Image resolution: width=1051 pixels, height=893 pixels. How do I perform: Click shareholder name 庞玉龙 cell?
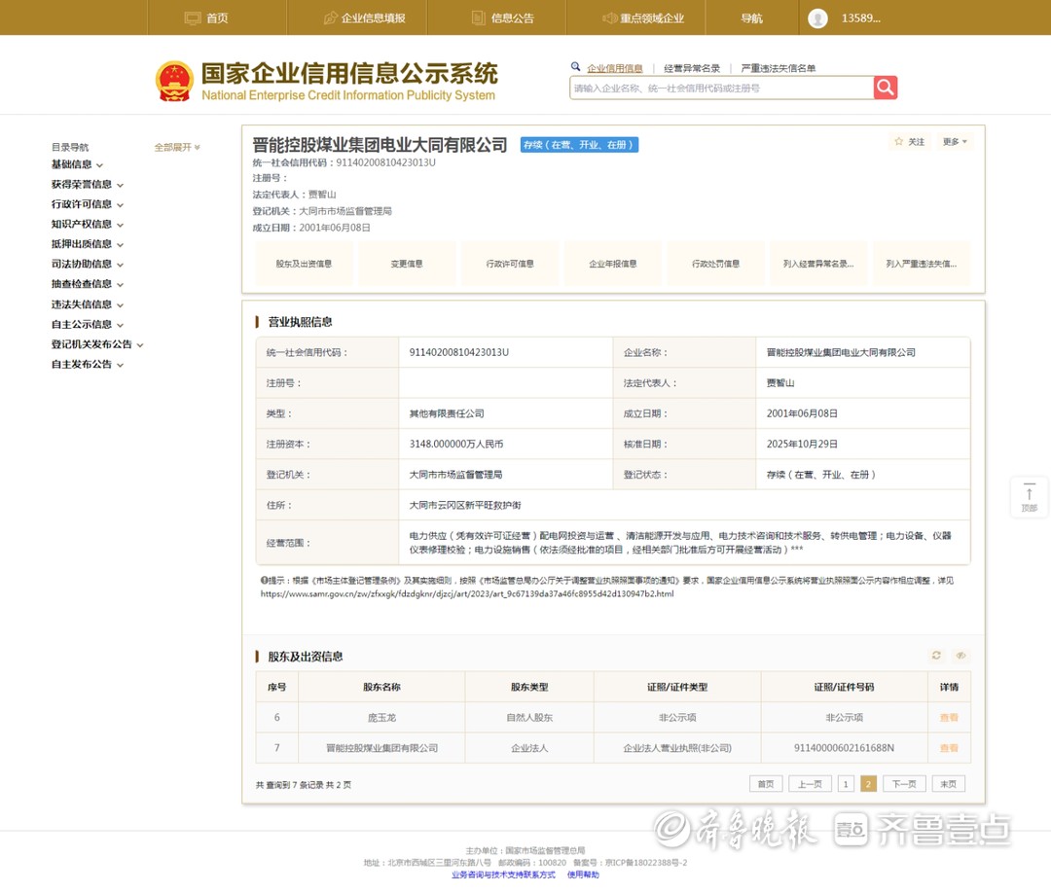[x=381, y=718]
